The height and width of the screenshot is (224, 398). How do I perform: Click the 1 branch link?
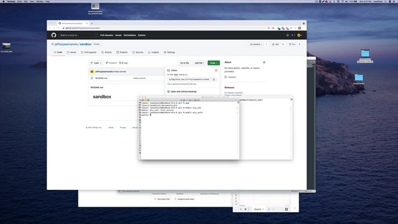(111, 63)
